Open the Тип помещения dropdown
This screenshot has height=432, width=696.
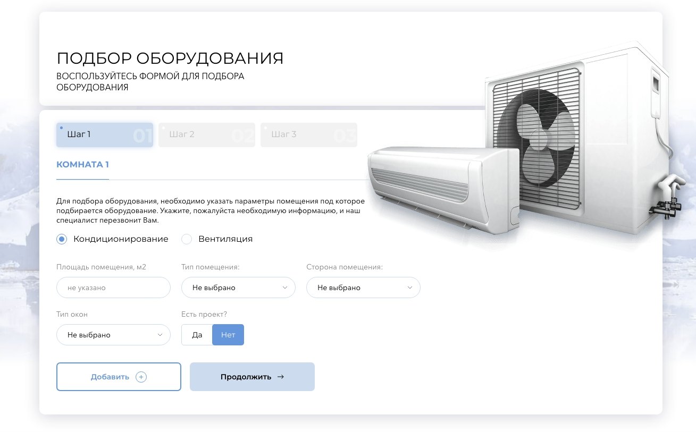point(238,287)
